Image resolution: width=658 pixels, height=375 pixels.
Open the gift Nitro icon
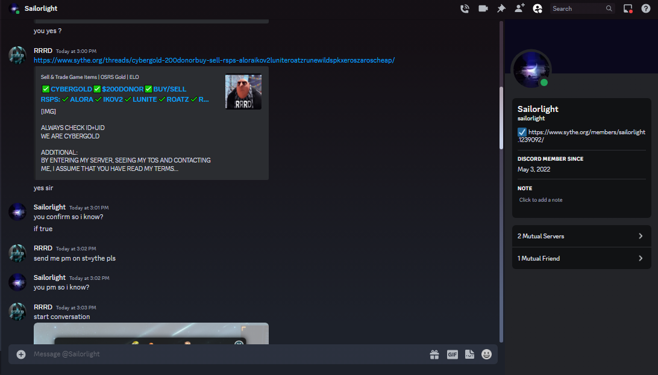click(434, 355)
